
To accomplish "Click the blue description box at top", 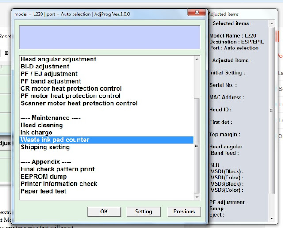I will tap(110, 38).
